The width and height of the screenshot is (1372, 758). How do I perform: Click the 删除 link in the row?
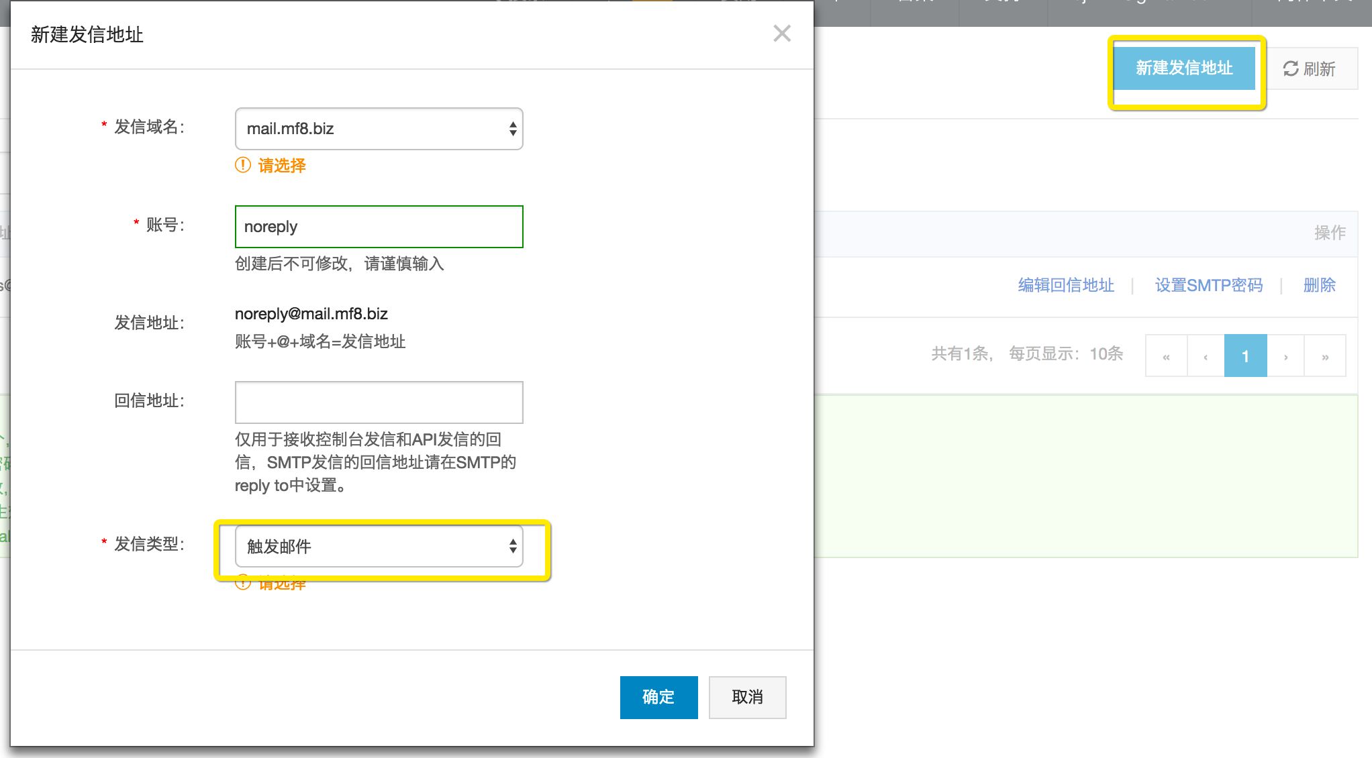pos(1319,285)
